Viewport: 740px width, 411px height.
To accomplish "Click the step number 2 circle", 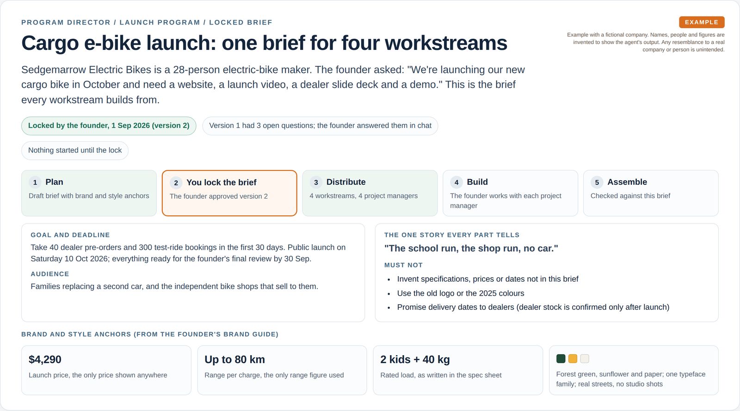I will click(x=176, y=183).
